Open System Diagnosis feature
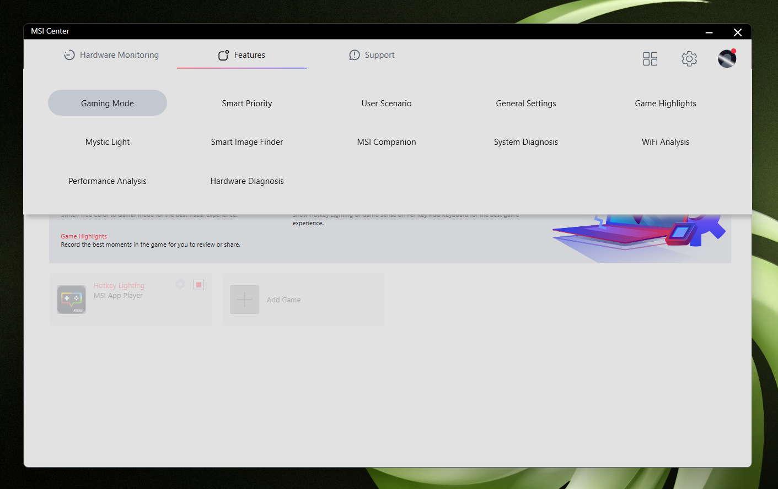The width and height of the screenshot is (778, 489). (526, 142)
